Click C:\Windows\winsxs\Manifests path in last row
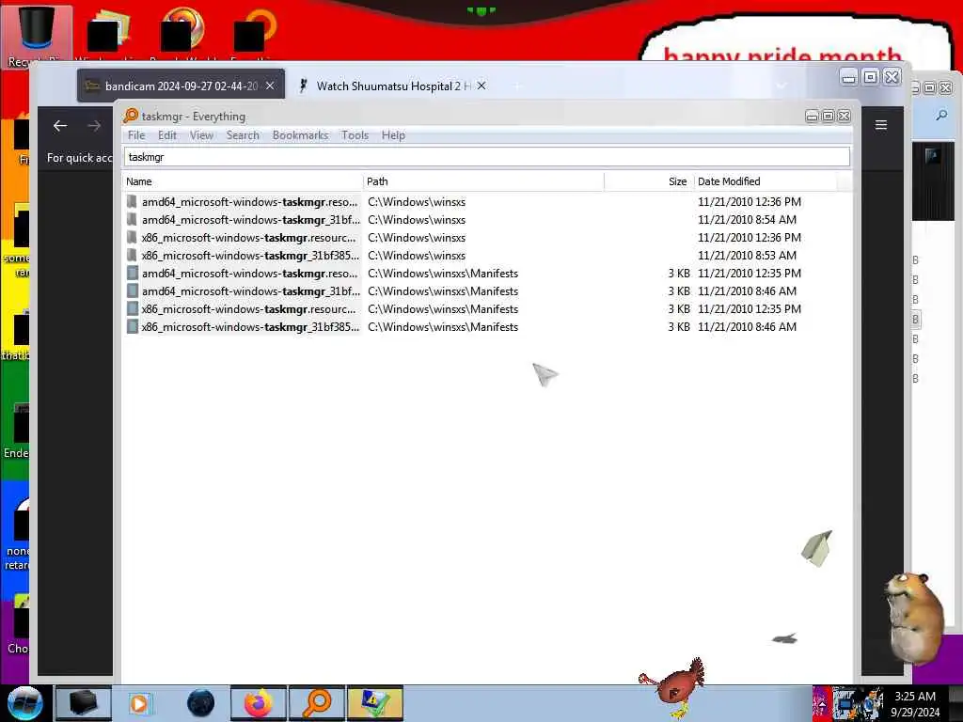 click(x=443, y=326)
